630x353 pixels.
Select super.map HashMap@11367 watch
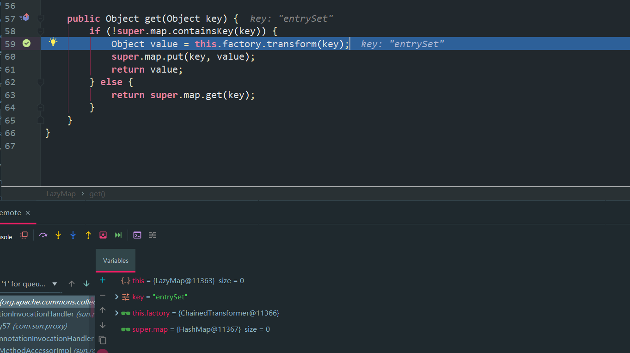pos(195,329)
